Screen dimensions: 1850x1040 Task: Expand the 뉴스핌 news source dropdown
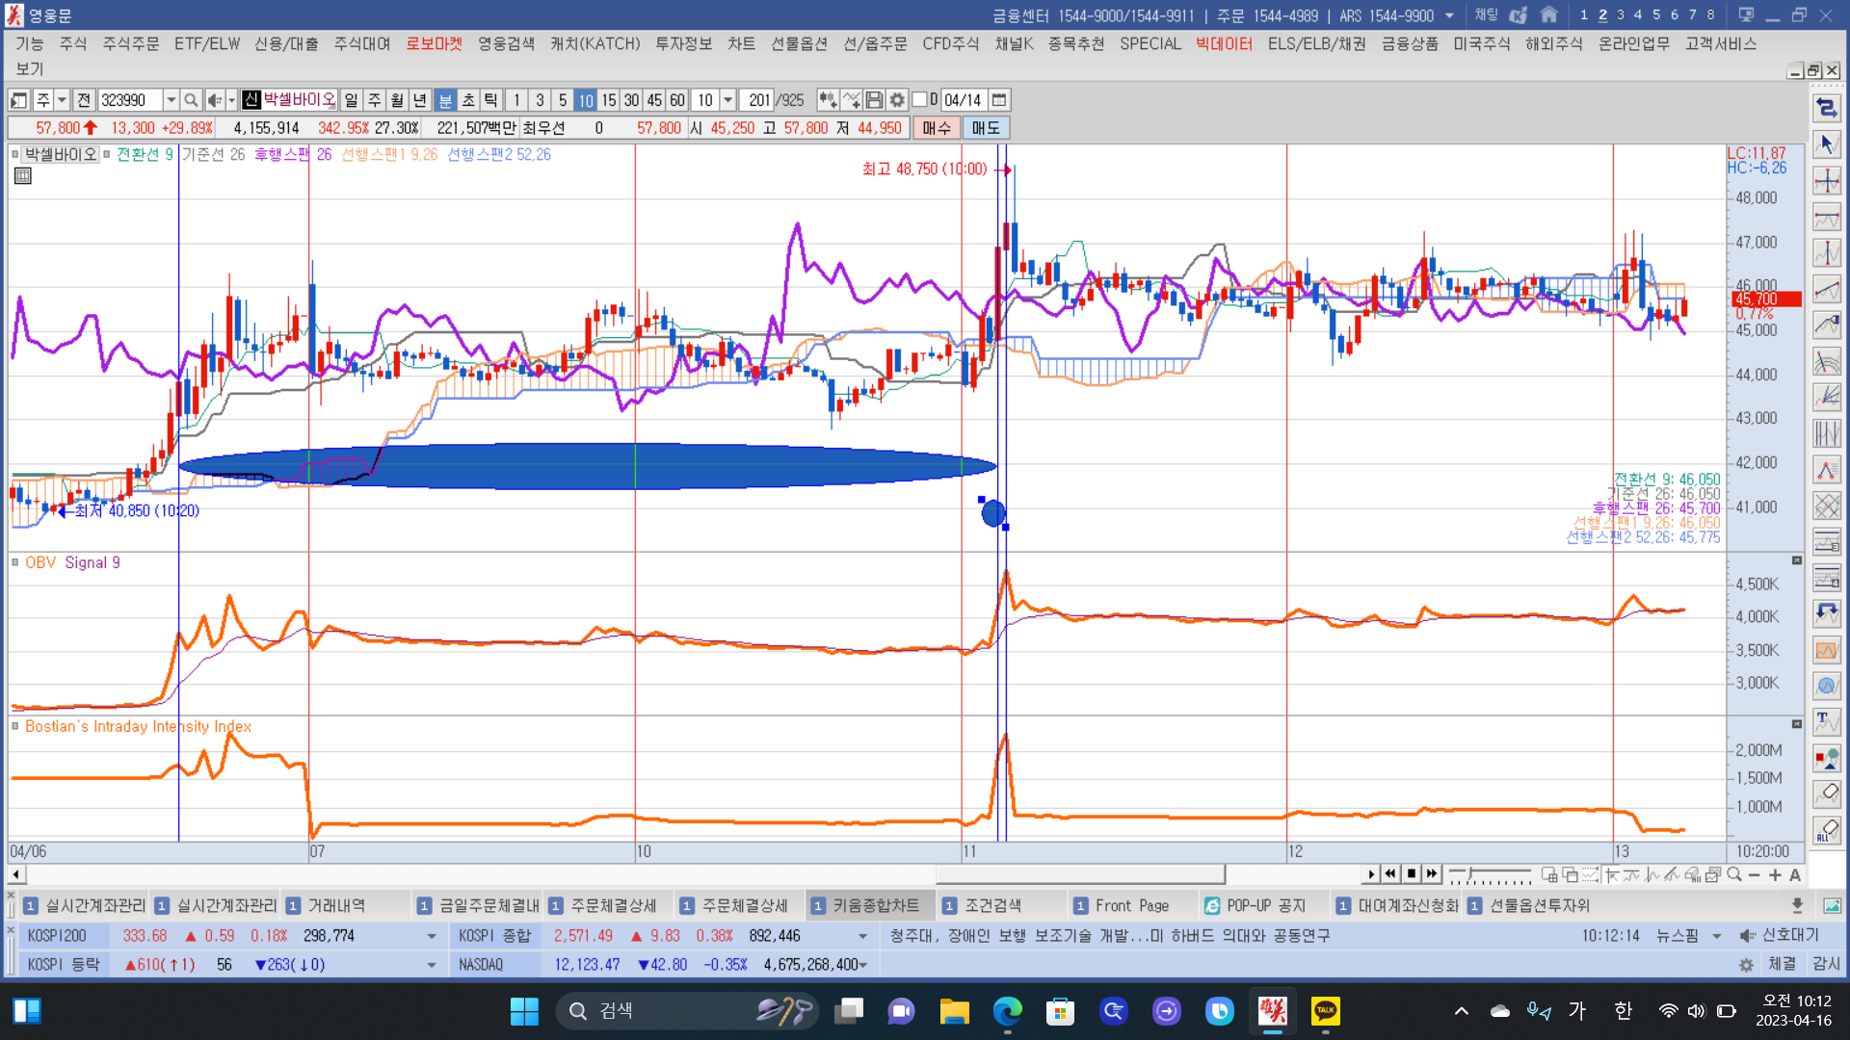pos(1717,936)
